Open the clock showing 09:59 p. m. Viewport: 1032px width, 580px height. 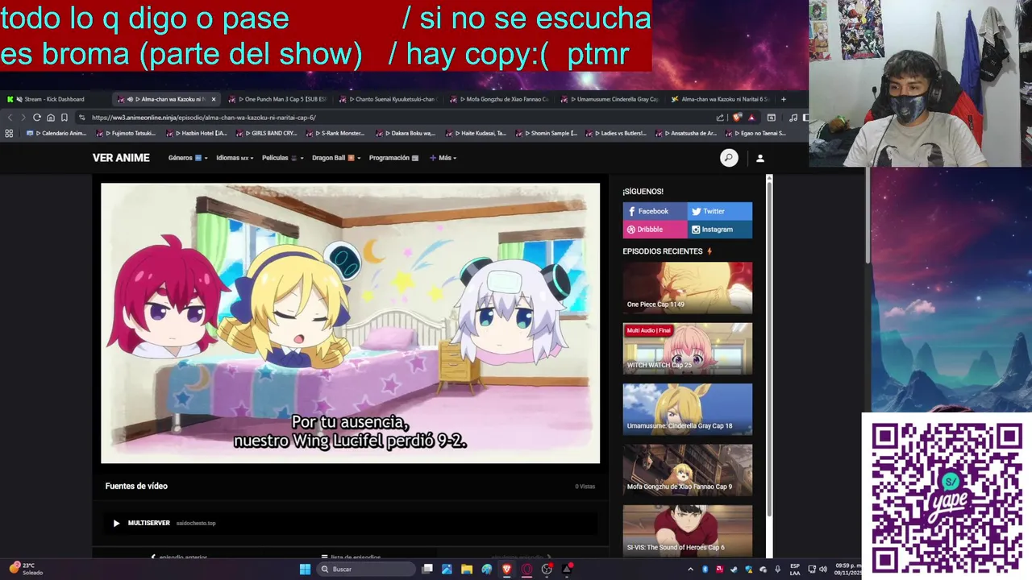pos(849,570)
